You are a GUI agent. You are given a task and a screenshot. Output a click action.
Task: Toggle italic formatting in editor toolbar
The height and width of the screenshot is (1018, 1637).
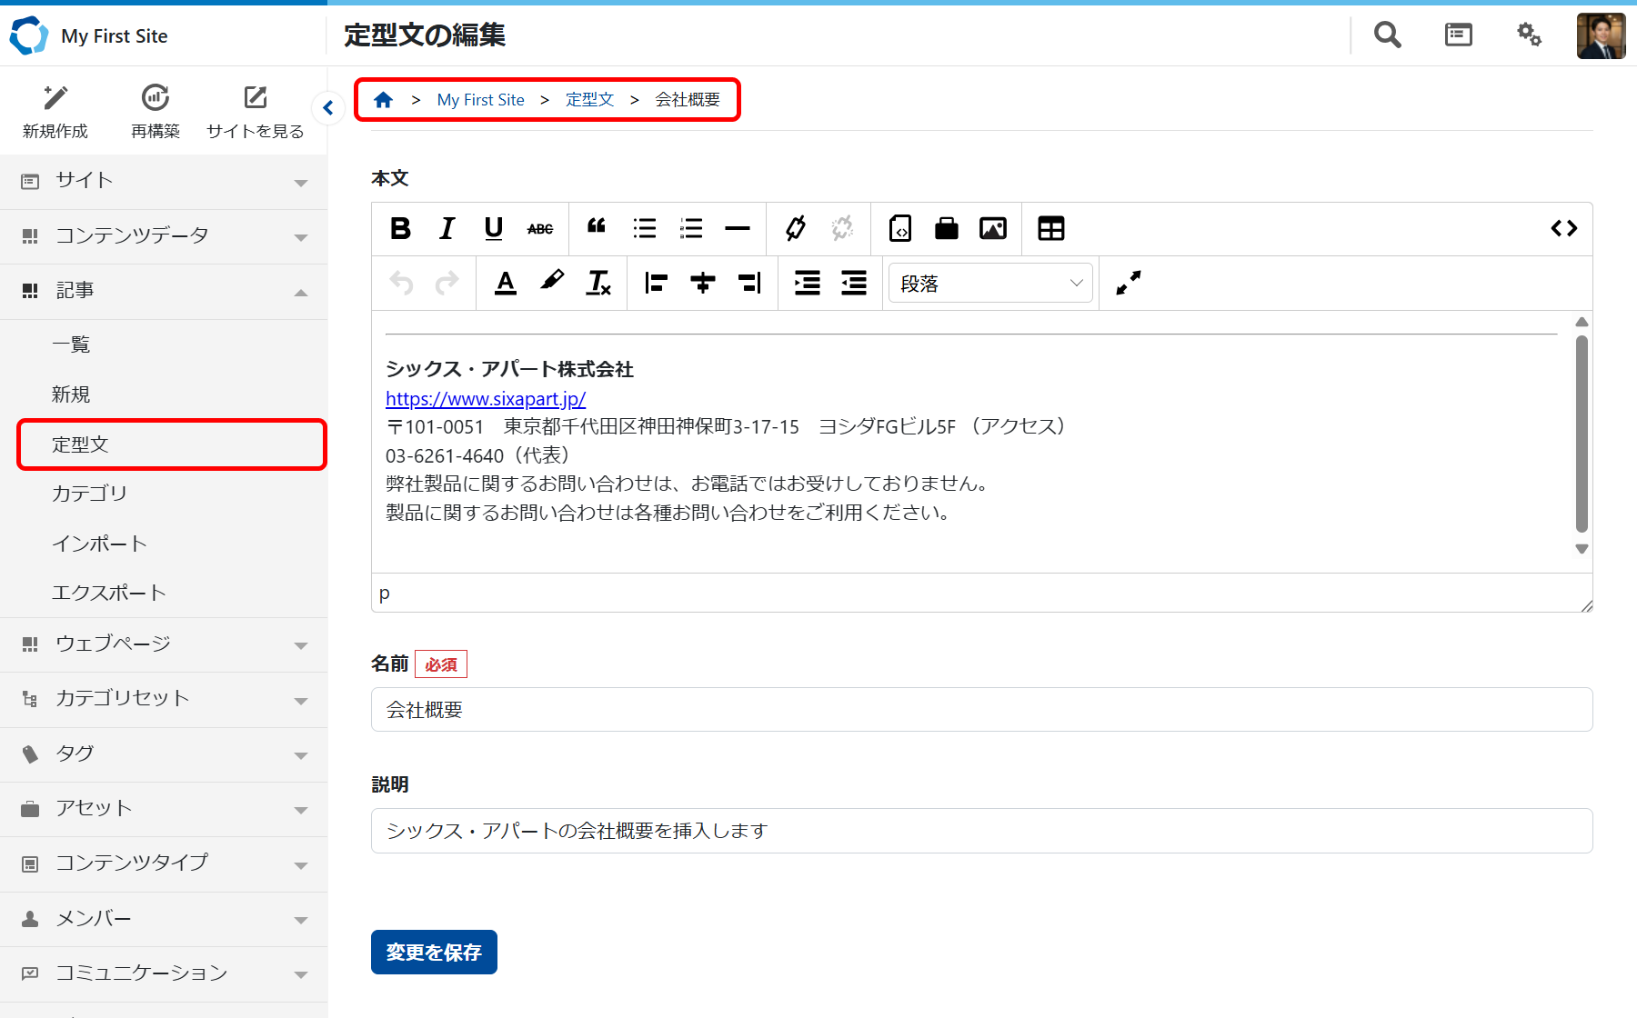[447, 229]
